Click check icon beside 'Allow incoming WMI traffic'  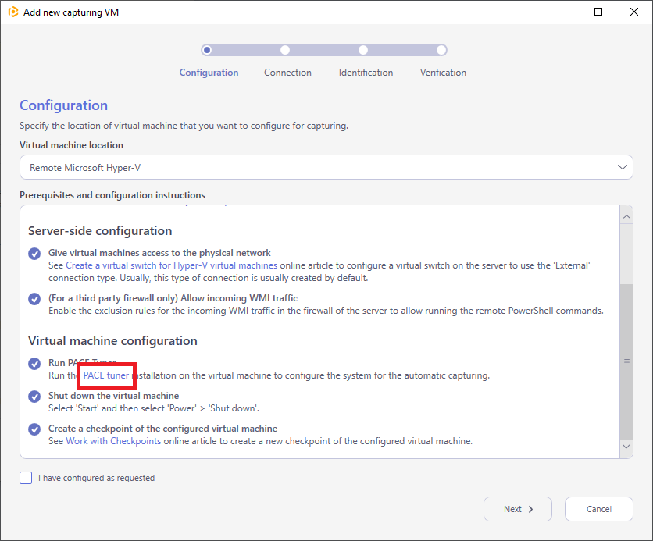[x=34, y=299]
